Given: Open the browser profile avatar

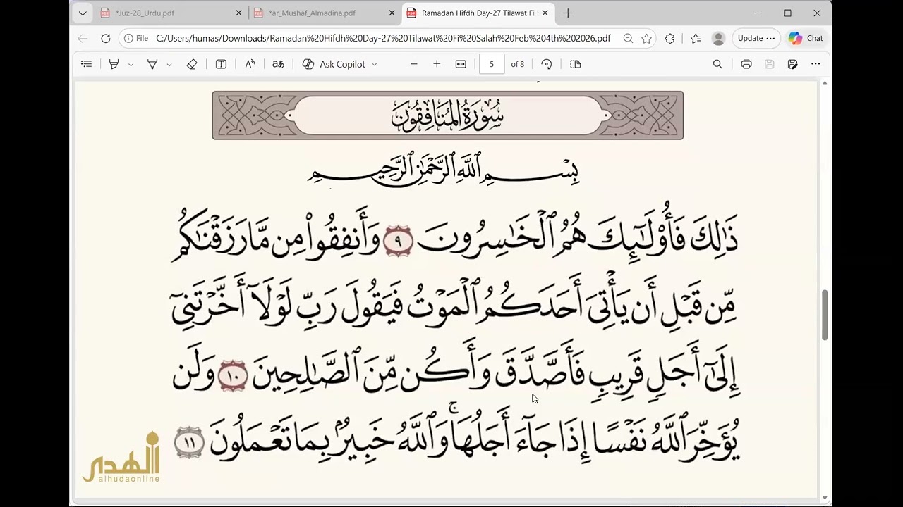Looking at the screenshot, I should coord(718,38).
